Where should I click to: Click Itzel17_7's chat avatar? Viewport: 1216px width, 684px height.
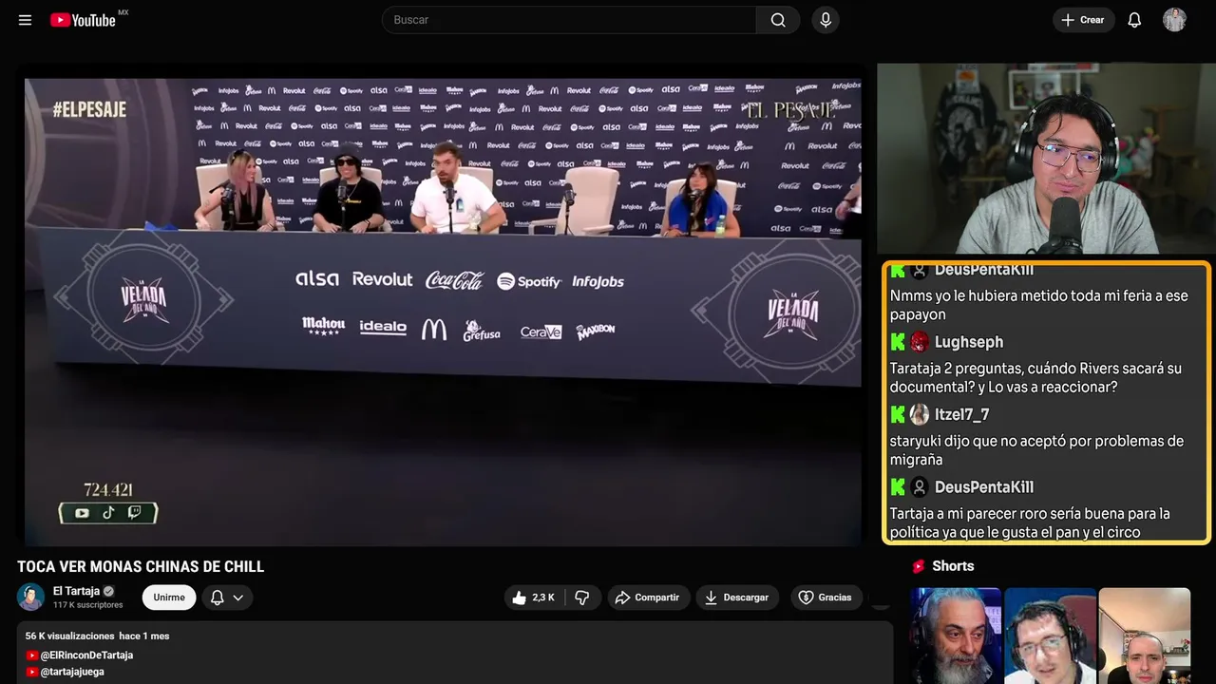(x=920, y=414)
